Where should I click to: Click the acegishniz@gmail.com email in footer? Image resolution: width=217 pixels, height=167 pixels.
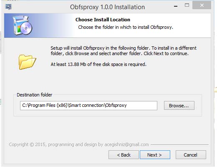pos(126,144)
